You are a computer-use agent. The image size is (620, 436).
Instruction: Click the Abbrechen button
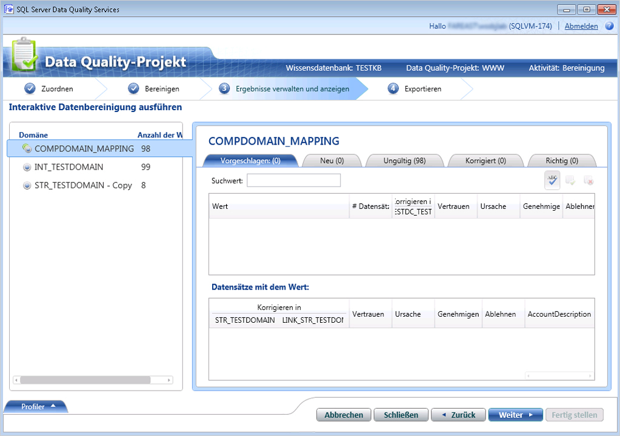click(x=343, y=414)
